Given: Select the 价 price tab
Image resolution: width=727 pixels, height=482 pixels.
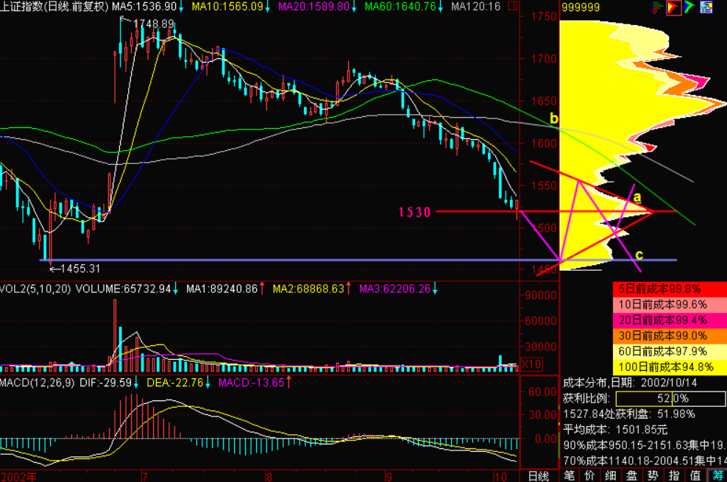Looking at the screenshot, I should pos(590,476).
